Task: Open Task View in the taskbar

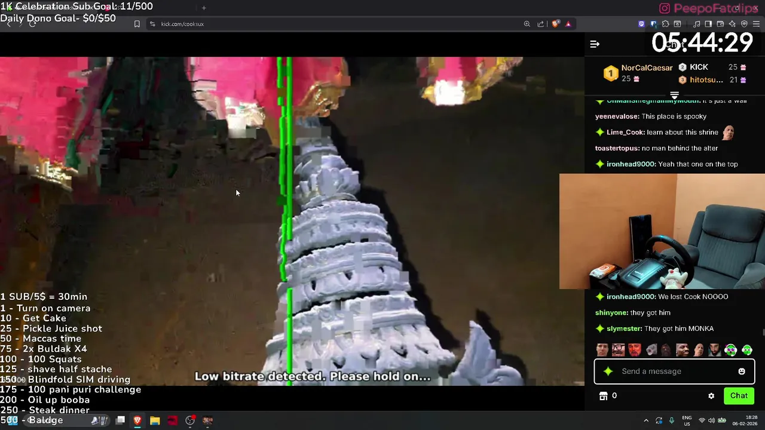Action: pyautogui.click(x=120, y=420)
